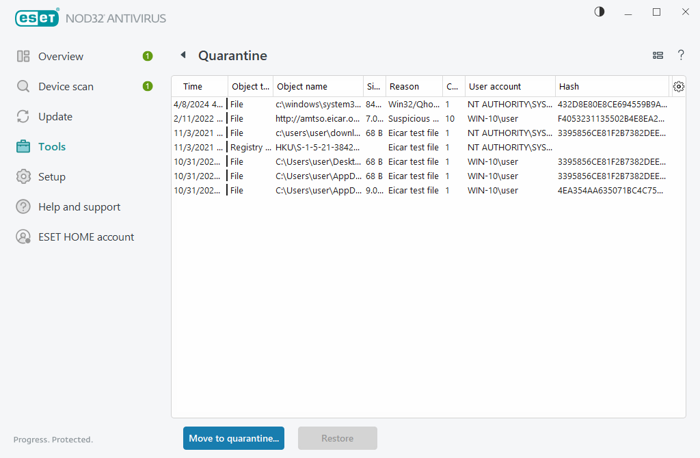Switch view with the list layout icon
700x458 pixels.
[x=658, y=55]
